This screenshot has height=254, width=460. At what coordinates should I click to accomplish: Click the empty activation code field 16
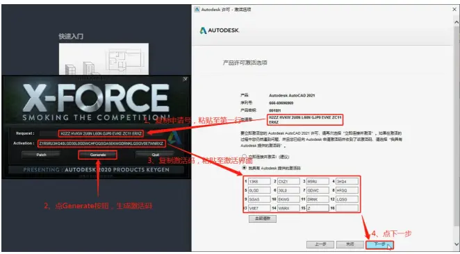point(347,208)
